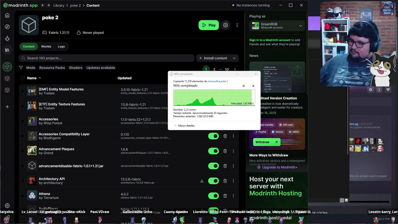Update Architectury API via download icon
Image resolution: width=398 pixels, height=224 pixels.
click(x=202, y=181)
